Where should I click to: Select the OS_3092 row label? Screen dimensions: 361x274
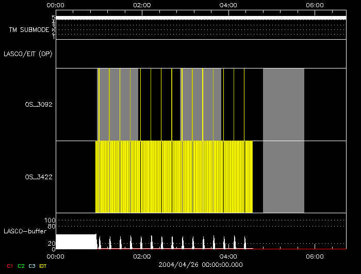click(39, 105)
